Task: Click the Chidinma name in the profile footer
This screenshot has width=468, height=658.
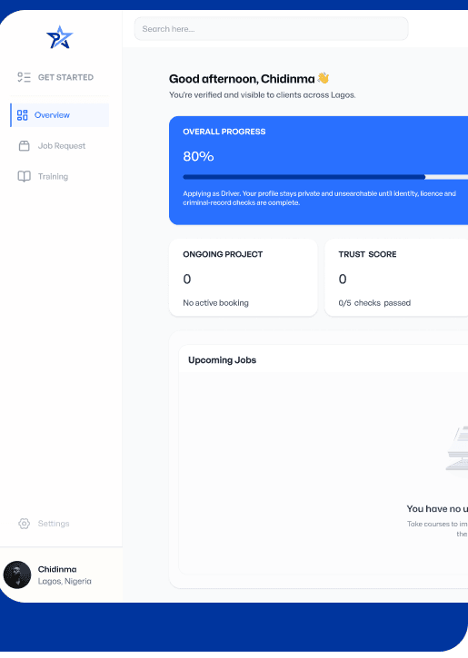Action: pos(57,569)
